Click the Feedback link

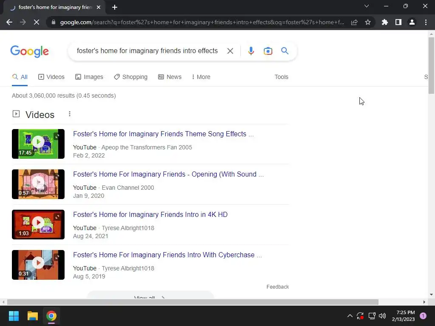278,287
